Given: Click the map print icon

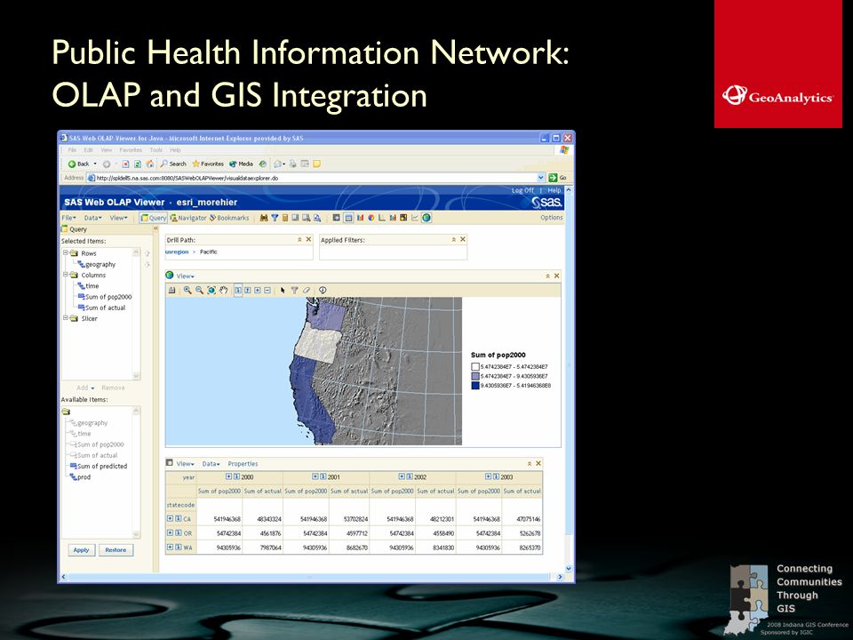Looking at the screenshot, I should pos(171,290).
